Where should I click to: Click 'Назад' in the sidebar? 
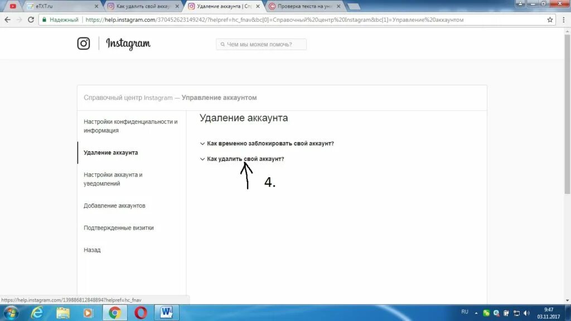click(x=92, y=250)
